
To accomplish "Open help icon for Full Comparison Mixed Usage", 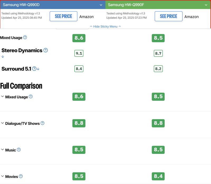I will [31, 96].
